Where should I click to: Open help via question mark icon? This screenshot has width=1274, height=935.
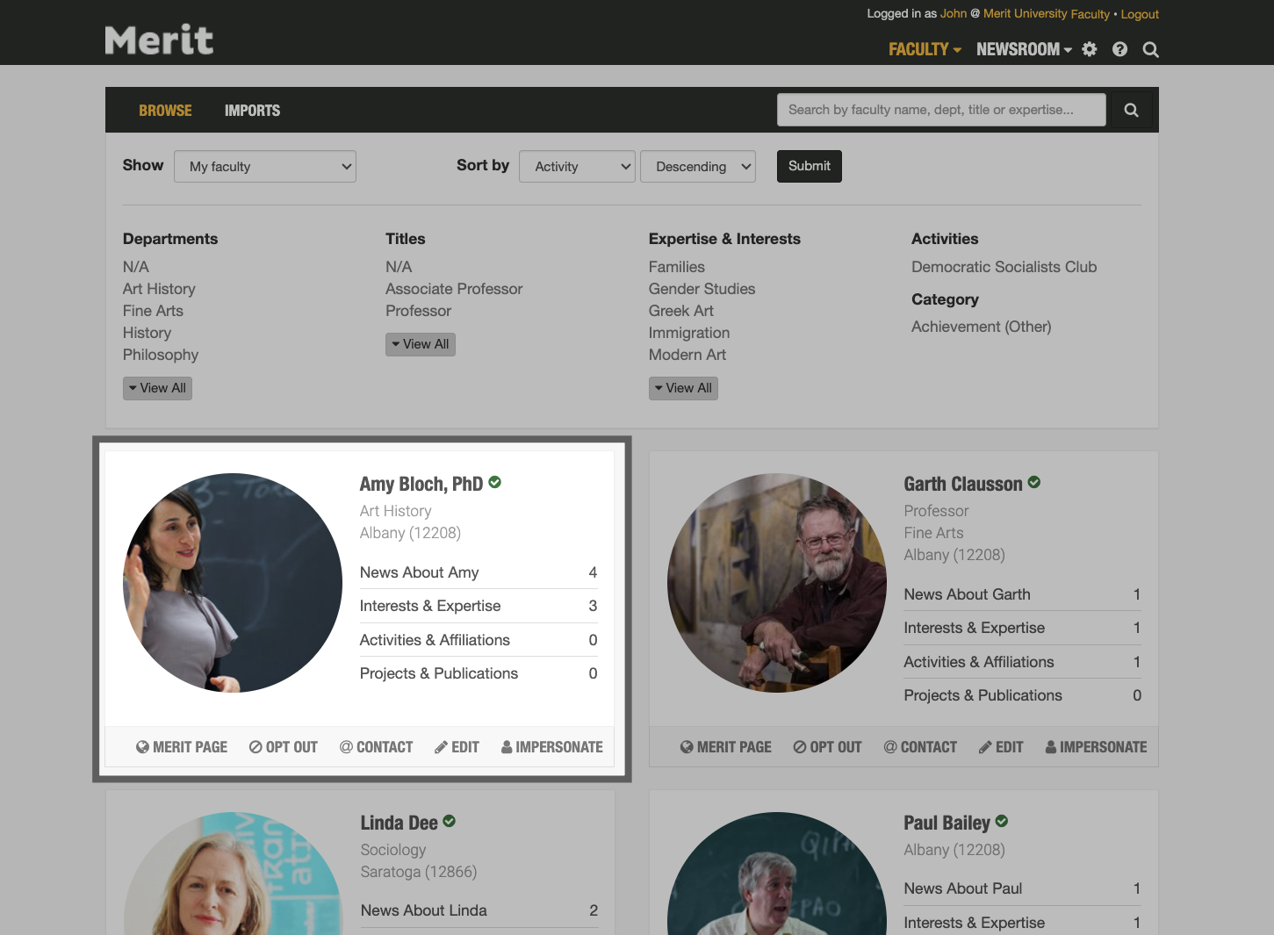[x=1119, y=49]
